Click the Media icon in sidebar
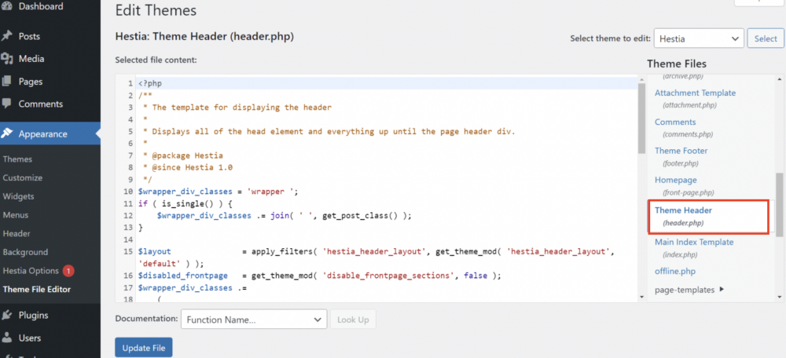This screenshot has height=358, width=786. pyautogui.click(x=7, y=59)
